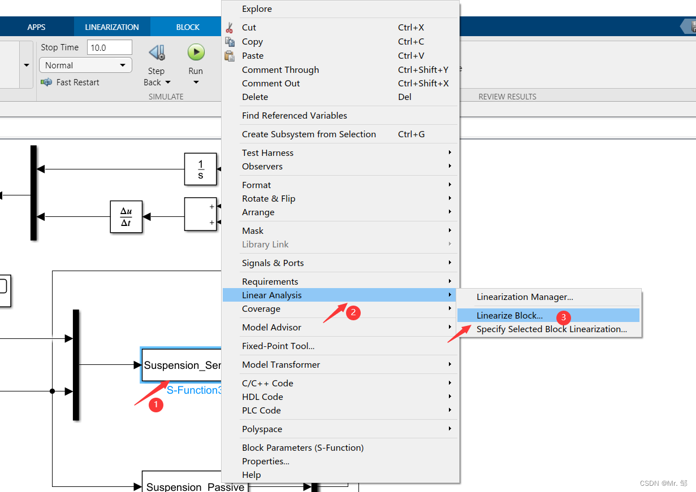Open the Coverage submenu
This screenshot has height=492, width=696.
[x=340, y=308]
